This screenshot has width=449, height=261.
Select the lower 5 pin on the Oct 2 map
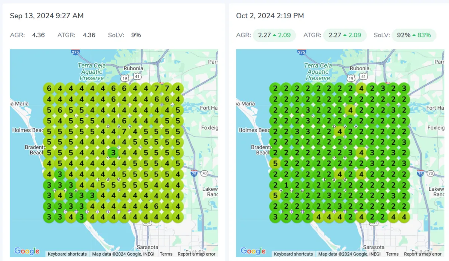point(275,196)
